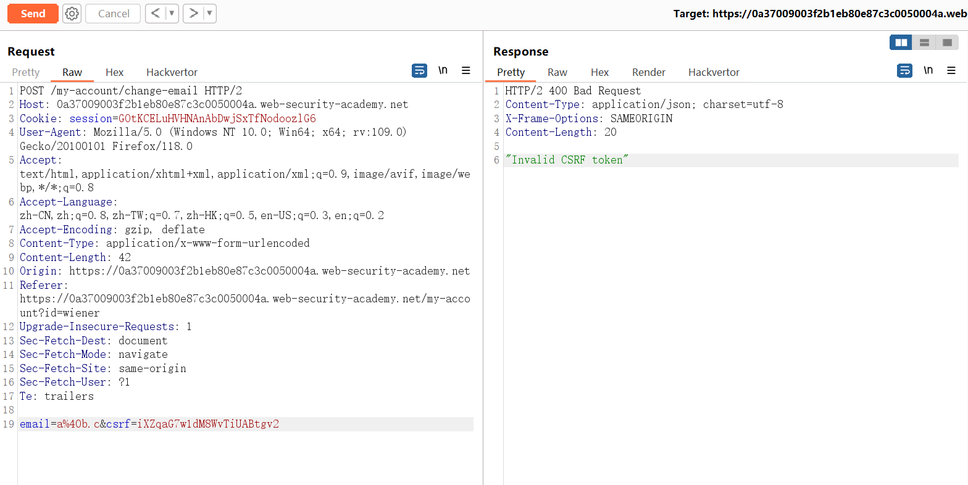968x485 pixels.
Task: Click the Cancel button
Action: coord(113,14)
